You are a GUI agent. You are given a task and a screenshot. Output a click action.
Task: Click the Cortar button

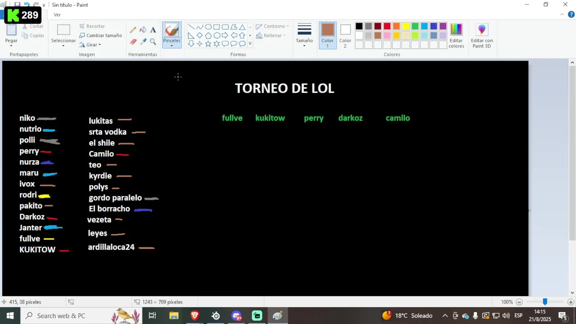[x=32, y=26]
